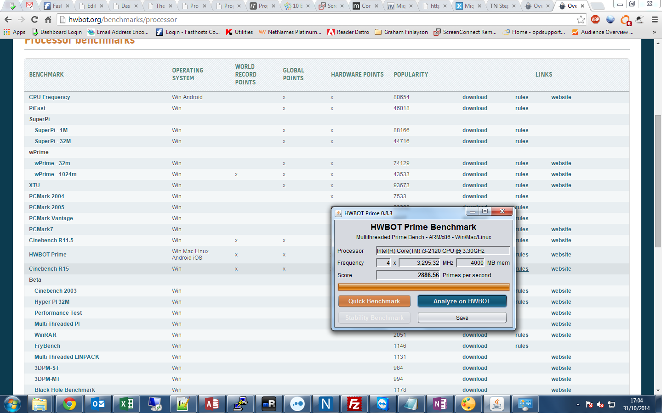Open Windows Explorer from the taskbar

(40, 404)
